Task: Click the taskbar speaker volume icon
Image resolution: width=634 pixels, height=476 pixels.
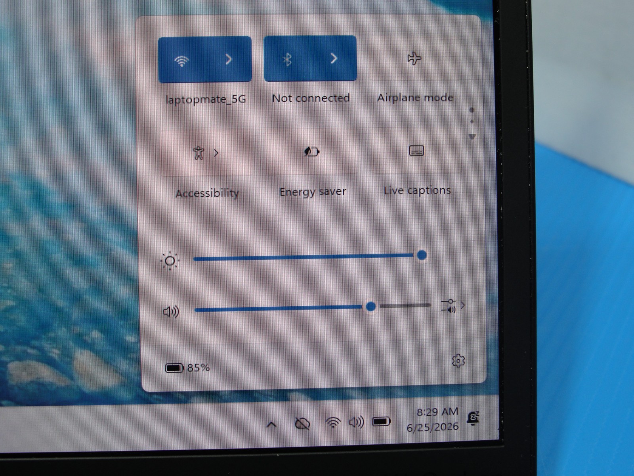Action: (x=356, y=422)
